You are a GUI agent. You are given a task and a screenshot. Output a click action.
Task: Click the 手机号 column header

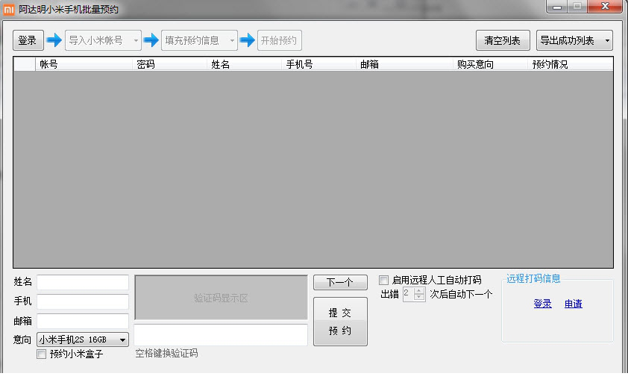coord(318,64)
